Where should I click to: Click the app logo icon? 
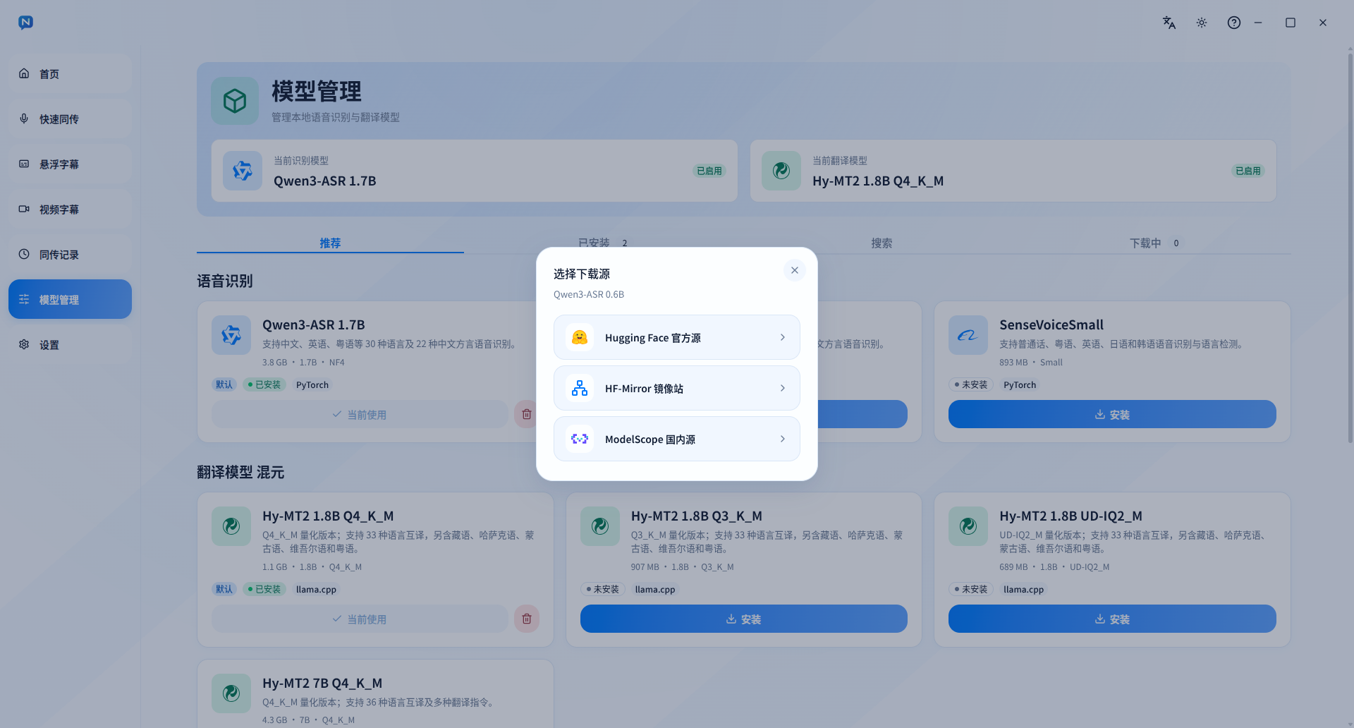coord(26,23)
